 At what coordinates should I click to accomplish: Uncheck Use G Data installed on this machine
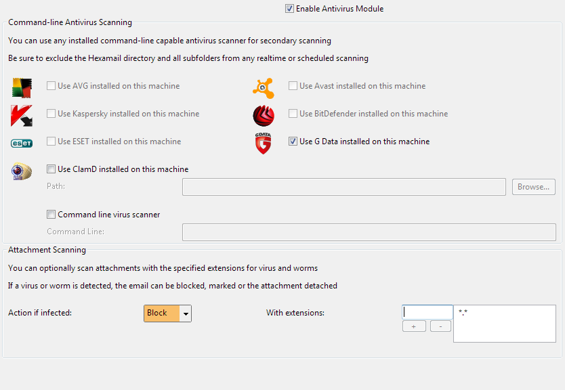(x=293, y=142)
